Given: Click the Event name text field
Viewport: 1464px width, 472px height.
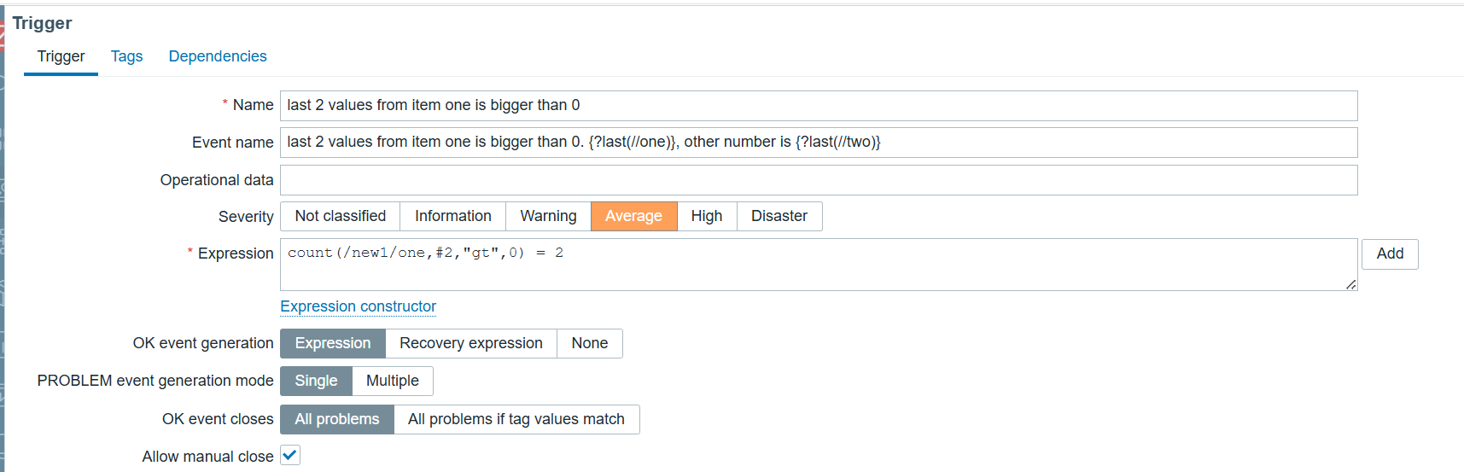Looking at the screenshot, I should point(818,143).
